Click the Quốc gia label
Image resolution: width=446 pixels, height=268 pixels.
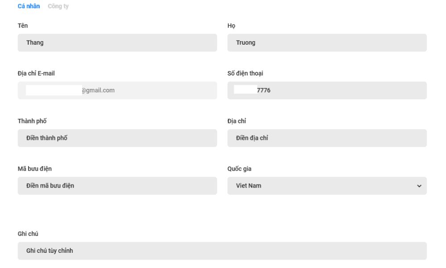[240, 169]
